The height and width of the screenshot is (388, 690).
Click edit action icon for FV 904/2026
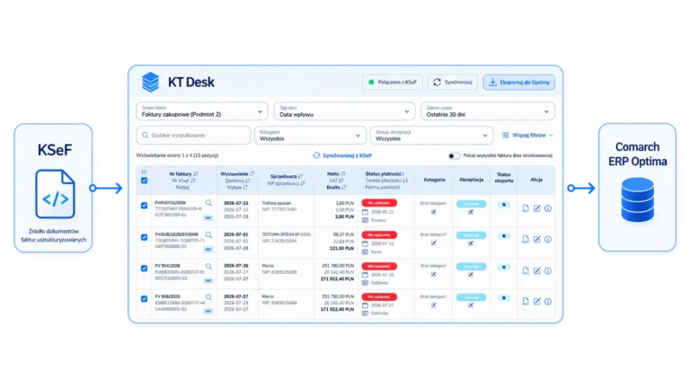click(537, 270)
